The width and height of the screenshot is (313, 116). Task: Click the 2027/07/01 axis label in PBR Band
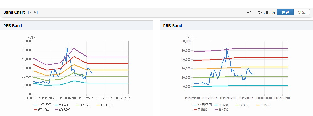coord(282,98)
